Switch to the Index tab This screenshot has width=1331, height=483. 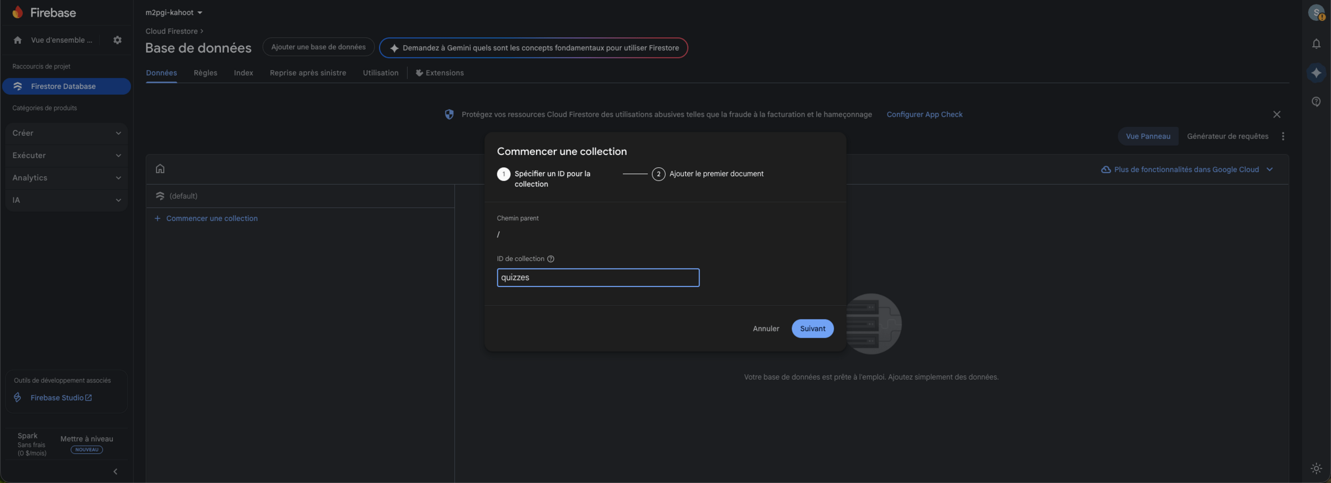tap(243, 73)
